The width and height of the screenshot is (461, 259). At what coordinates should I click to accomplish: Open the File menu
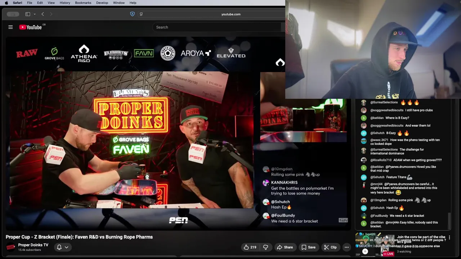pyautogui.click(x=30, y=3)
